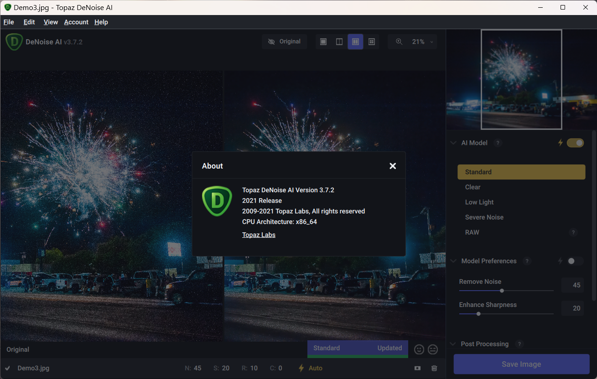Show help for AI Model
This screenshot has width=597, height=379.
pos(498,143)
